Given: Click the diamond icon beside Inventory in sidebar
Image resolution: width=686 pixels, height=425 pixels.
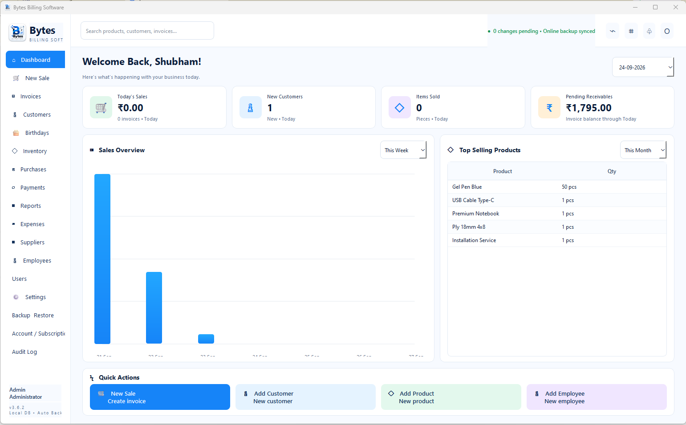Looking at the screenshot, I should pos(15,151).
